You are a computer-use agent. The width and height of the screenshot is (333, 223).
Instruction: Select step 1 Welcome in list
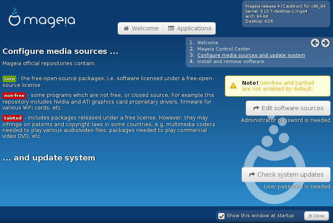(x=207, y=43)
